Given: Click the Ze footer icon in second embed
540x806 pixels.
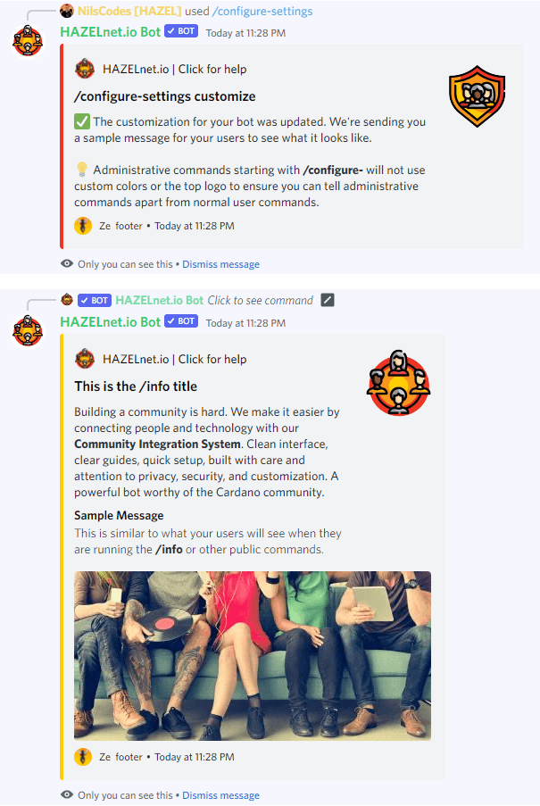Looking at the screenshot, I should click(x=83, y=757).
